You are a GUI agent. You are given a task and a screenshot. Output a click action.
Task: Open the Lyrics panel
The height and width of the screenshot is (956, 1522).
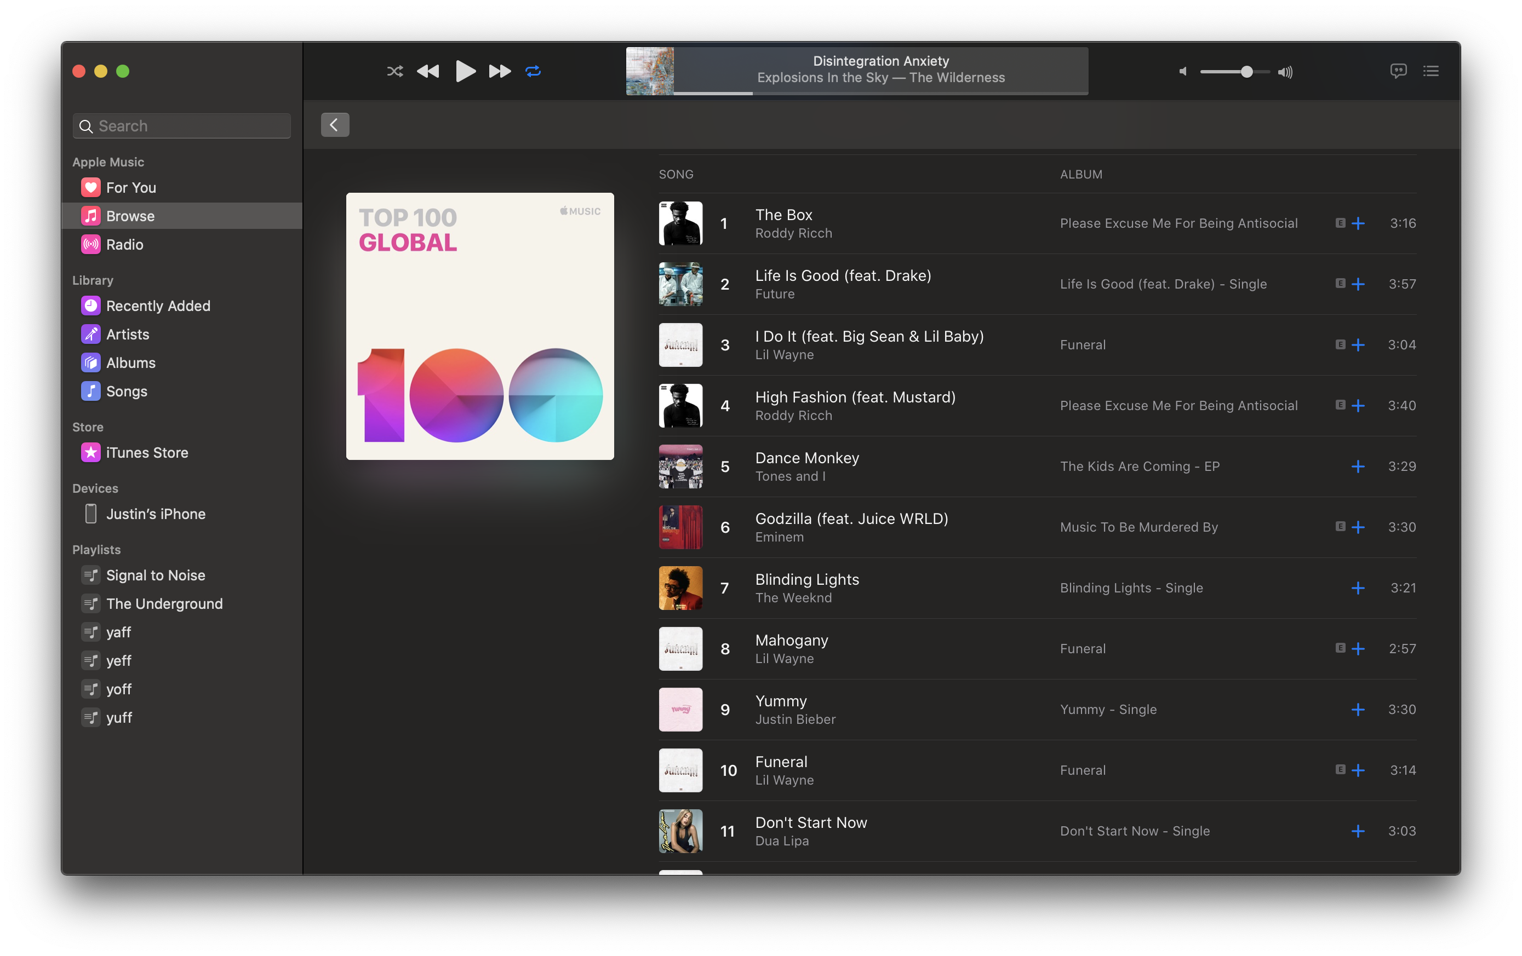click(1398, 71)
